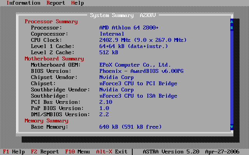Viewport: 249px width, 155px height.
Task: Click F2 Report in the status bar
Action: (45, 152)
